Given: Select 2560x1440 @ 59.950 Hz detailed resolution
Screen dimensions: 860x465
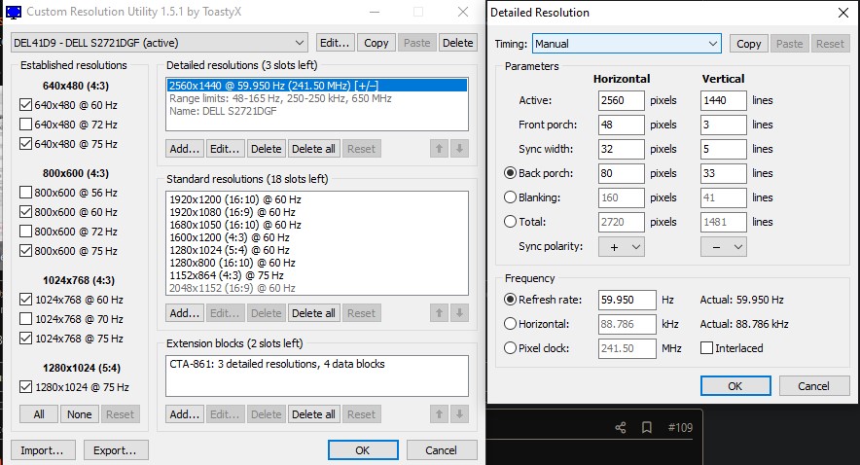Looking at the screenshot, I should pos(317,85).
